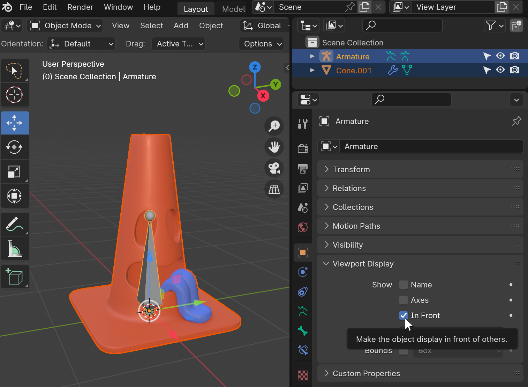
Task: Click the outliner search field
Action: coord(402,25)
